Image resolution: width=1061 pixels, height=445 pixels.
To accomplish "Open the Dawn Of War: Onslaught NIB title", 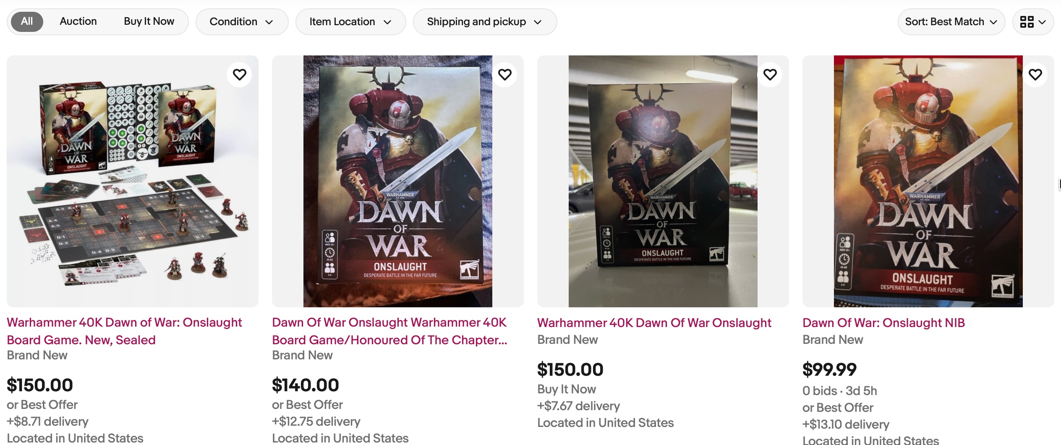I will point(883,323).
